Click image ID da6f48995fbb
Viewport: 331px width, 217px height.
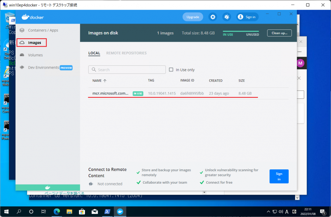pyautogui.click(x=192, y=93)
